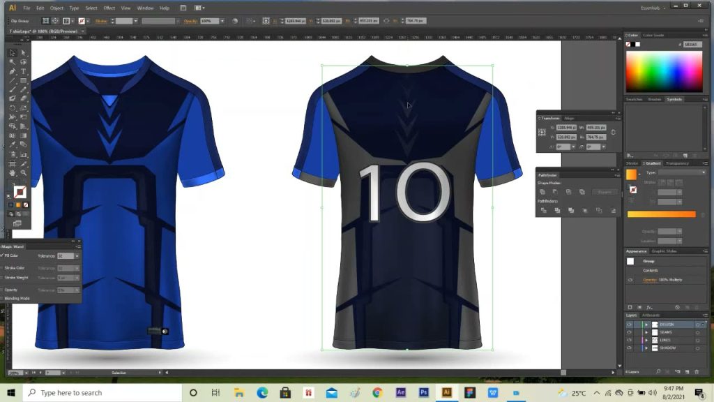714x402 pixels.
Task: Expand the LINES layer
Action: click(646, 340)
